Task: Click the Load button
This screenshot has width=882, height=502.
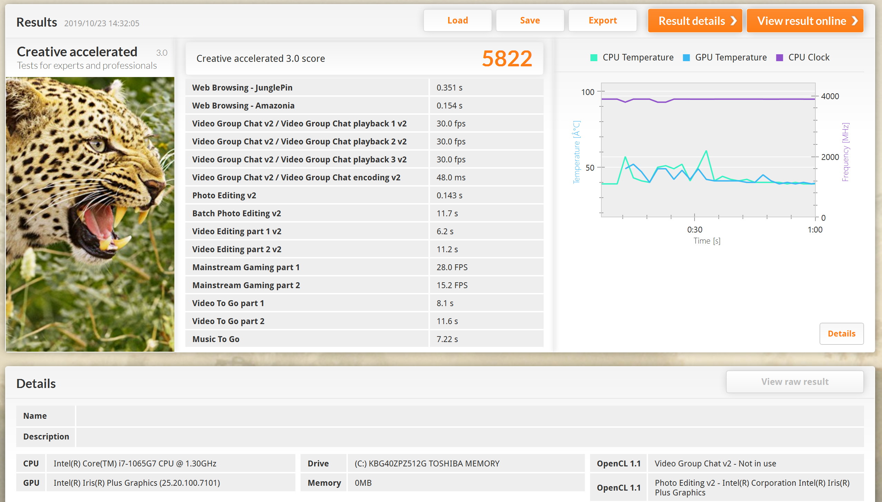Action: tap(457, 20)
